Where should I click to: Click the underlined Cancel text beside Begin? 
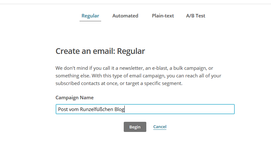(x=160, y=127)
